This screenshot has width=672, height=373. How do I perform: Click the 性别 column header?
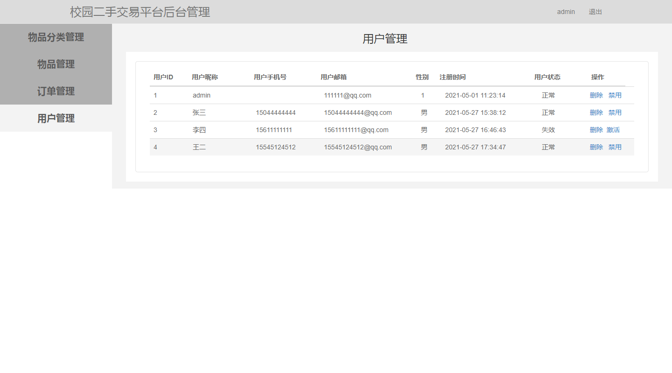click(422, 77)
